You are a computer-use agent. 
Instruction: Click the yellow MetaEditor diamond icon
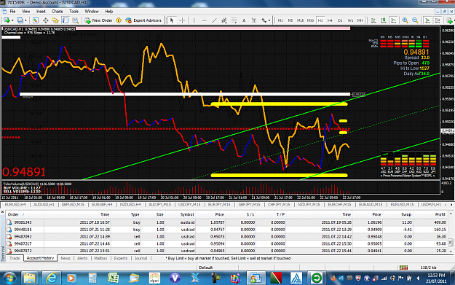click(x=119, y=20)
